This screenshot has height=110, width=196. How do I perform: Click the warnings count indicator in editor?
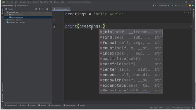[x=185, y=13]
